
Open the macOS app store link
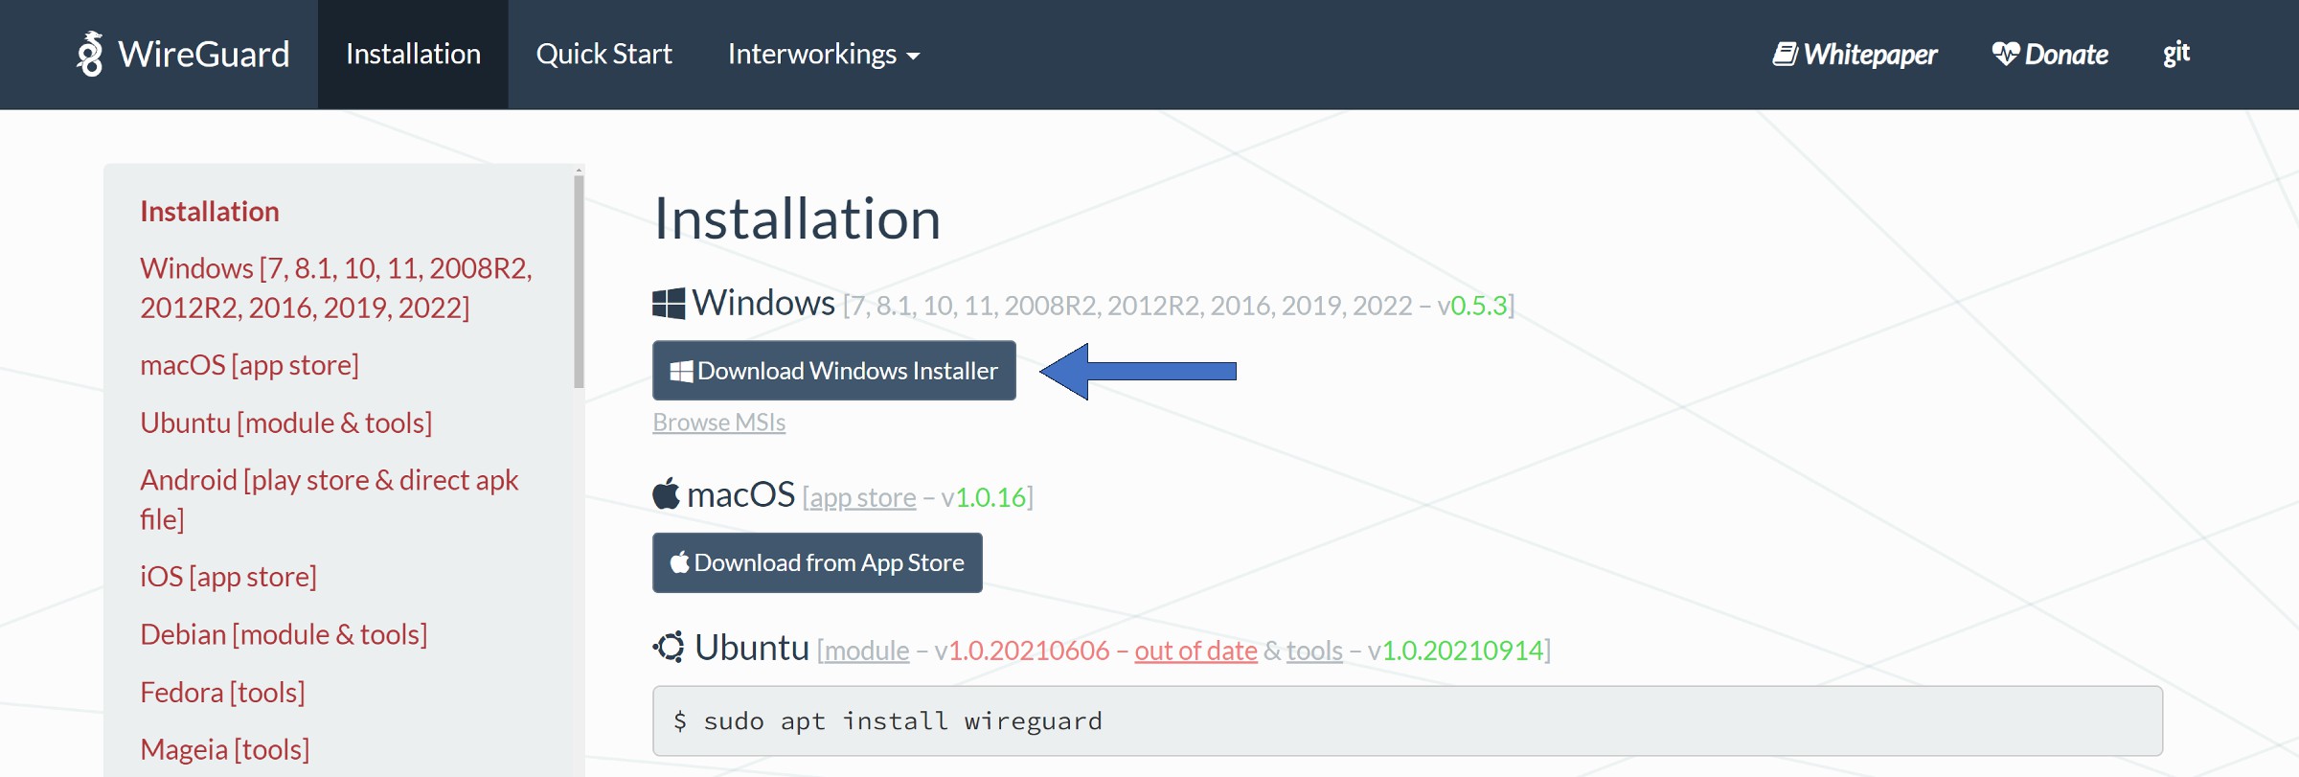[x=862, y=498]
